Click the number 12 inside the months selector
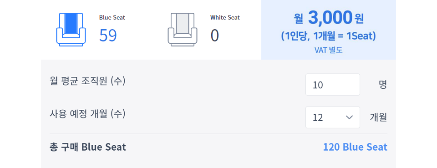The height and width of the screenshot is (168, 437). pyautogui.click(x=318, y=117)
